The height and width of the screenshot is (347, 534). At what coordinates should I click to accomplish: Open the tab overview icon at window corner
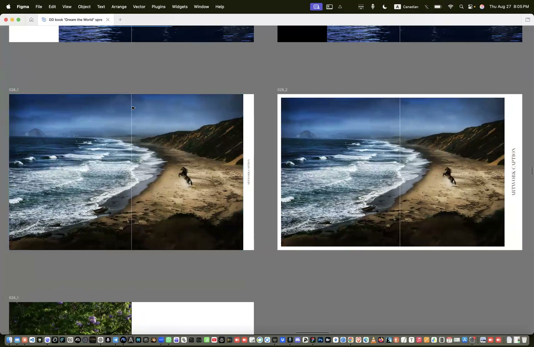(x=528, y=20)
